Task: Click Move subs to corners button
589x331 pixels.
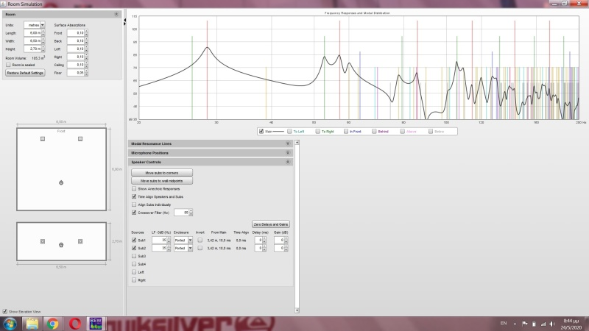Action: (x=163, y=172)
